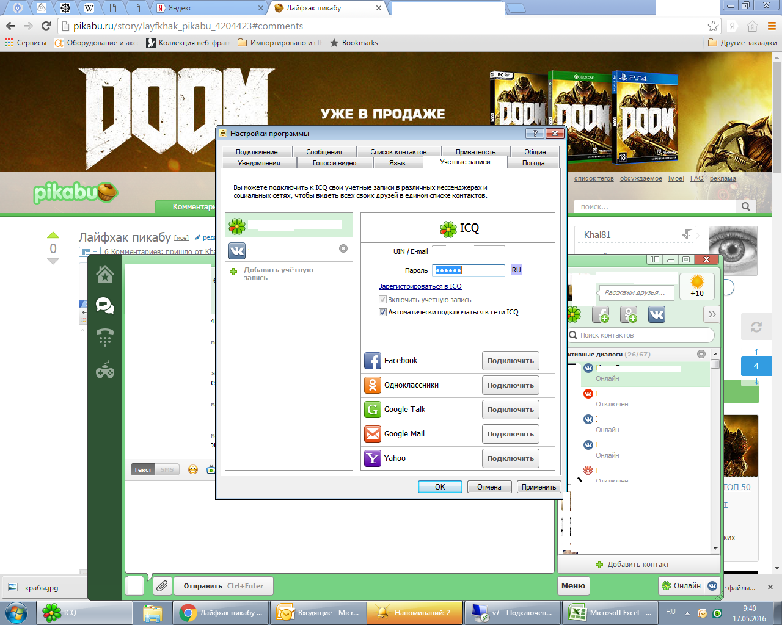This screenshot has height=625, width=782.
Task: Click the VK network icon in contact list toolbar
Action: (657, 314)
